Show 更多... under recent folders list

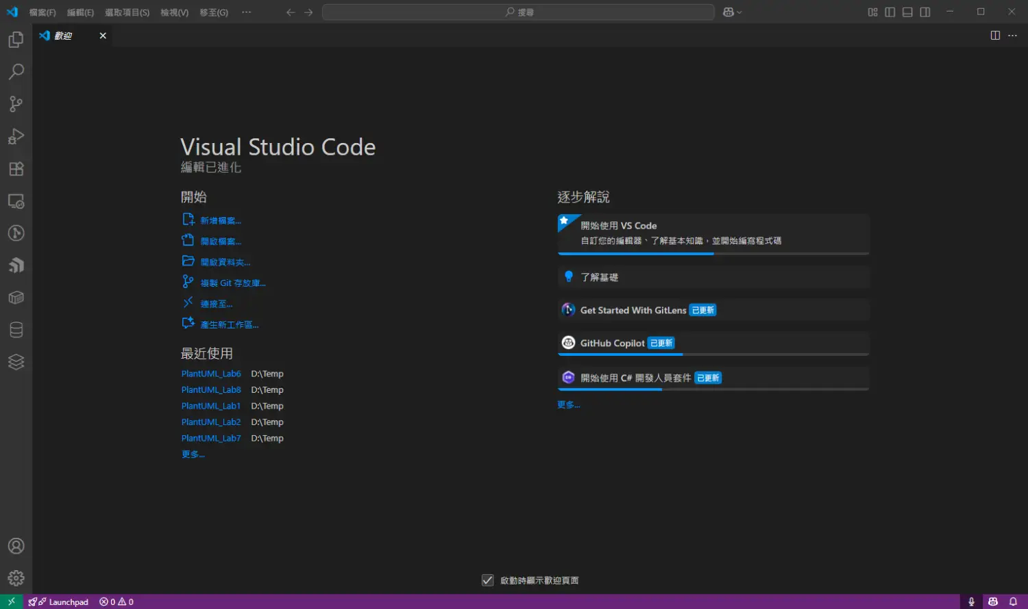click(x=193, y=454)
